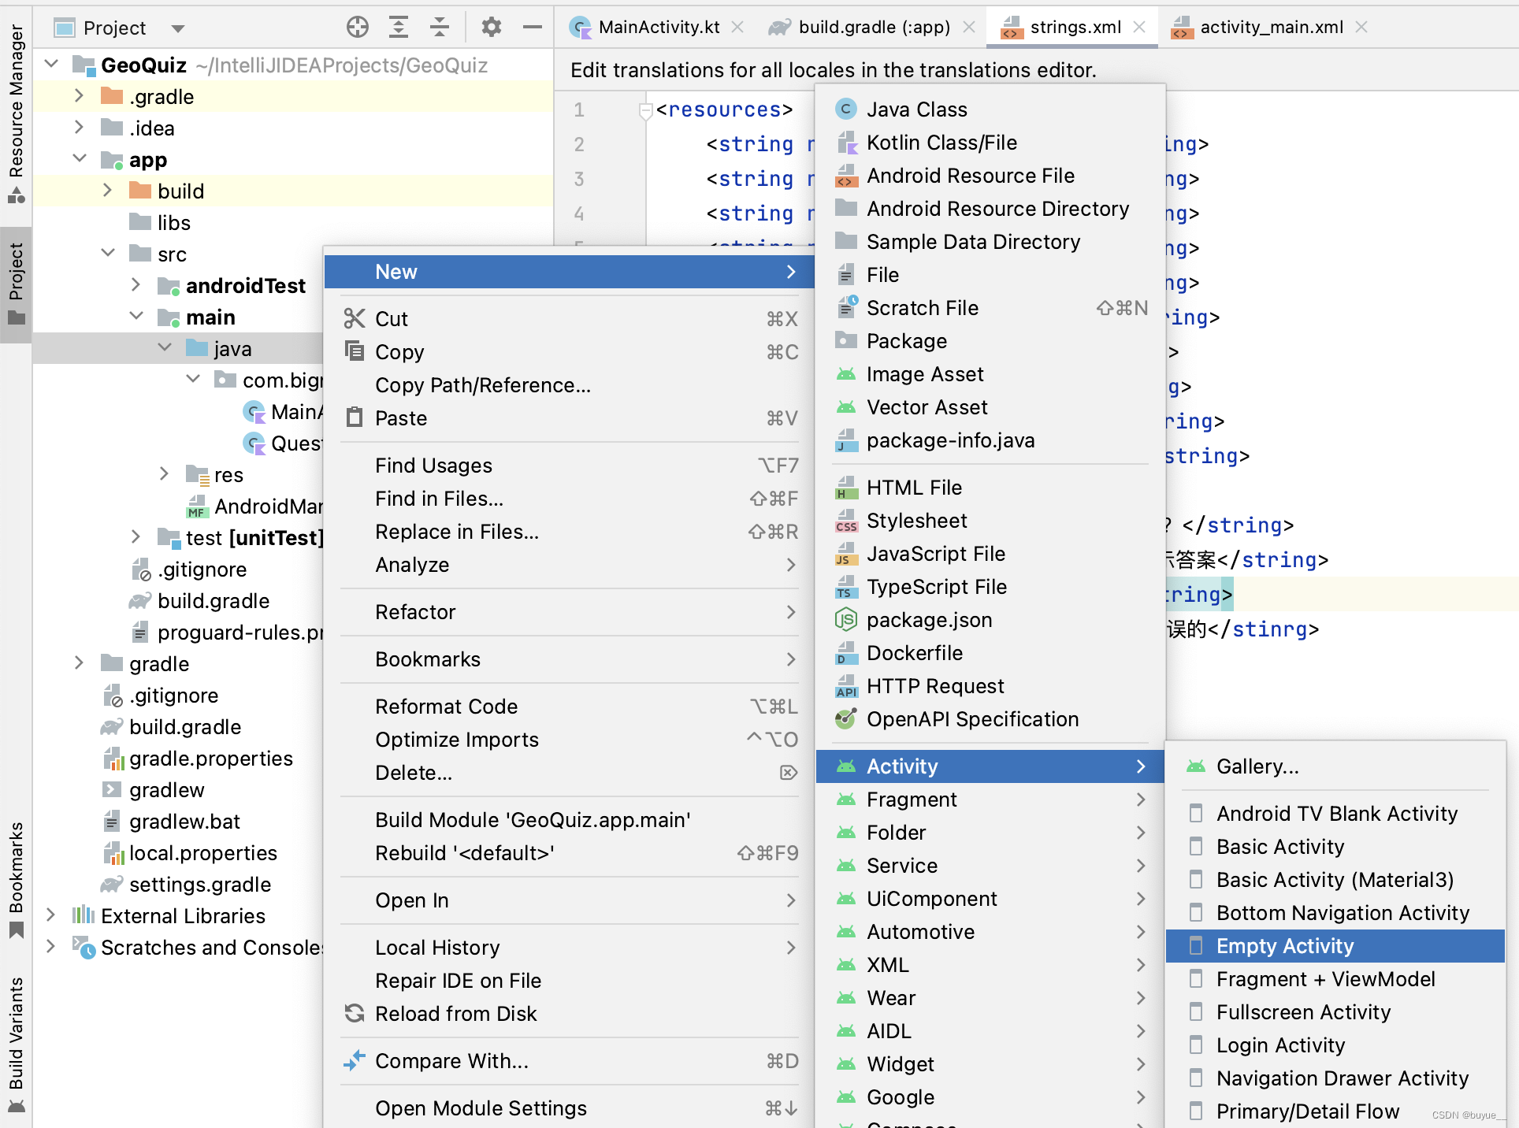Viewport: 1519px width, 1128px height.
Task: Select Cut from the context menu
Action: click(569, 319)
